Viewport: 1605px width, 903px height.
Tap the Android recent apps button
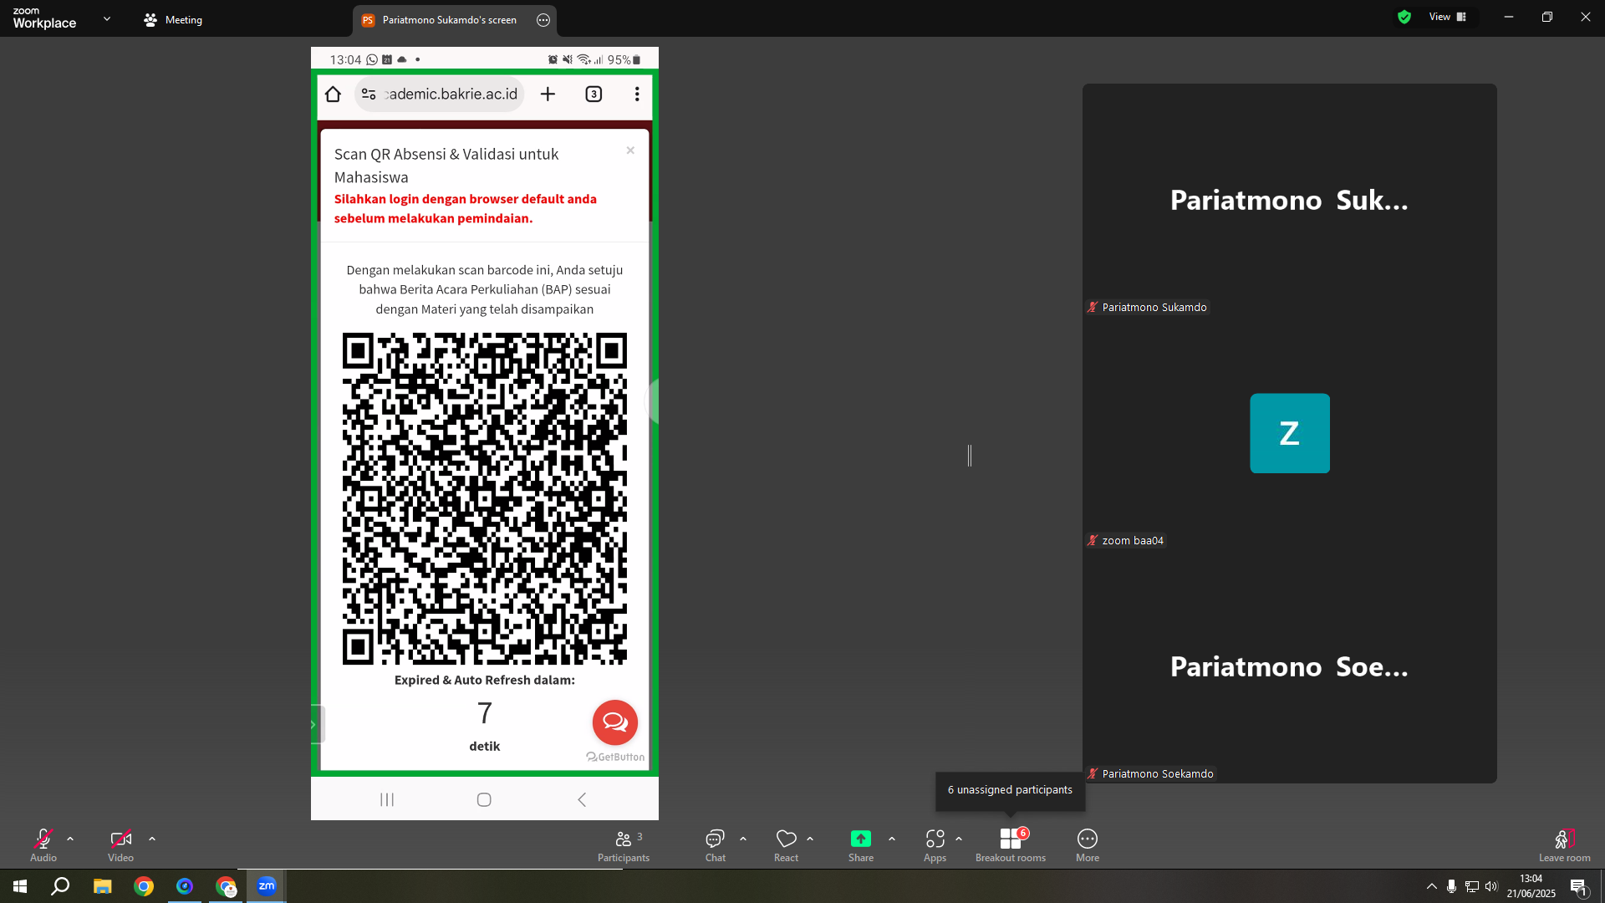387,799
